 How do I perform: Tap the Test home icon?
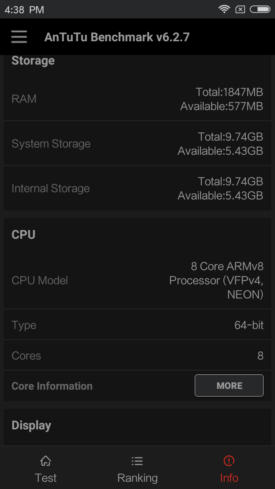pos(46,461)
